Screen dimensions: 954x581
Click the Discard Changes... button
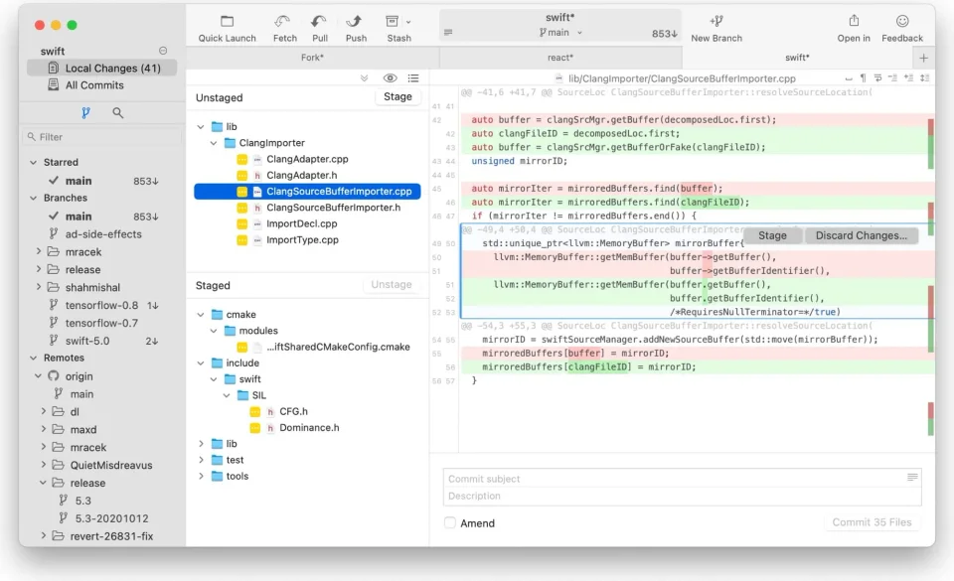[861, 235]
